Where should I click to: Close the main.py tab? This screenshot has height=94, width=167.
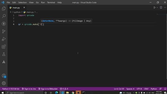click(x=24, y=8)
